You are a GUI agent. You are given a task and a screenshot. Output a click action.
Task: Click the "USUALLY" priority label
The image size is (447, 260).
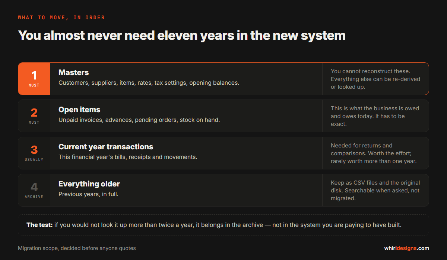point(34,159)
